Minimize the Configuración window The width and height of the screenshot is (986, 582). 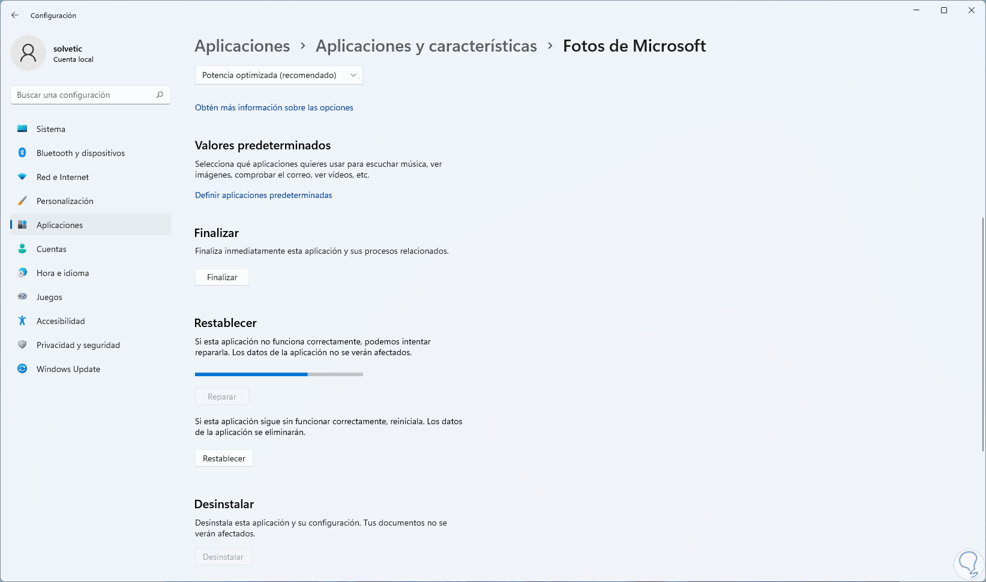coord(916,10)
